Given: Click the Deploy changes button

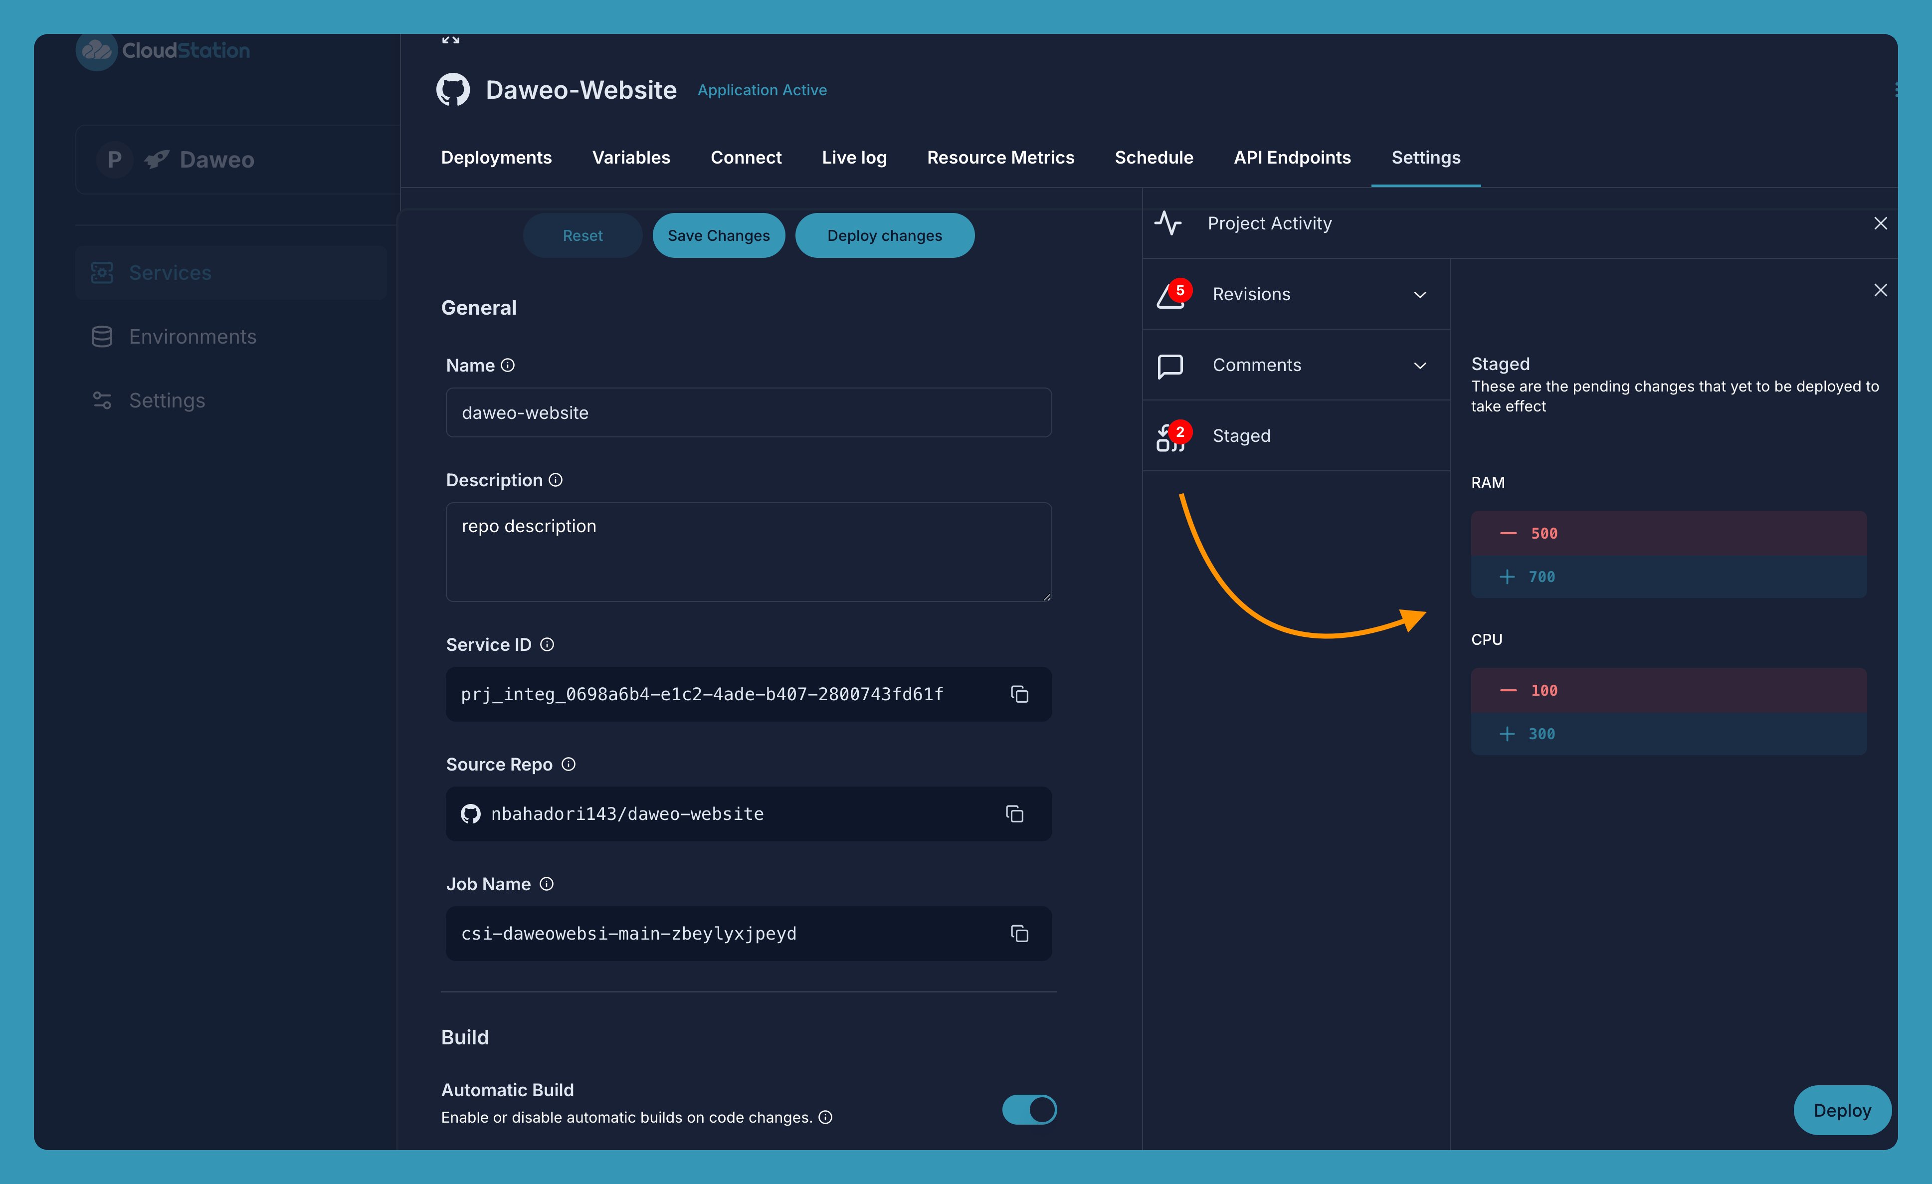Looking at the screenshot, I should [x=884, y=235].
